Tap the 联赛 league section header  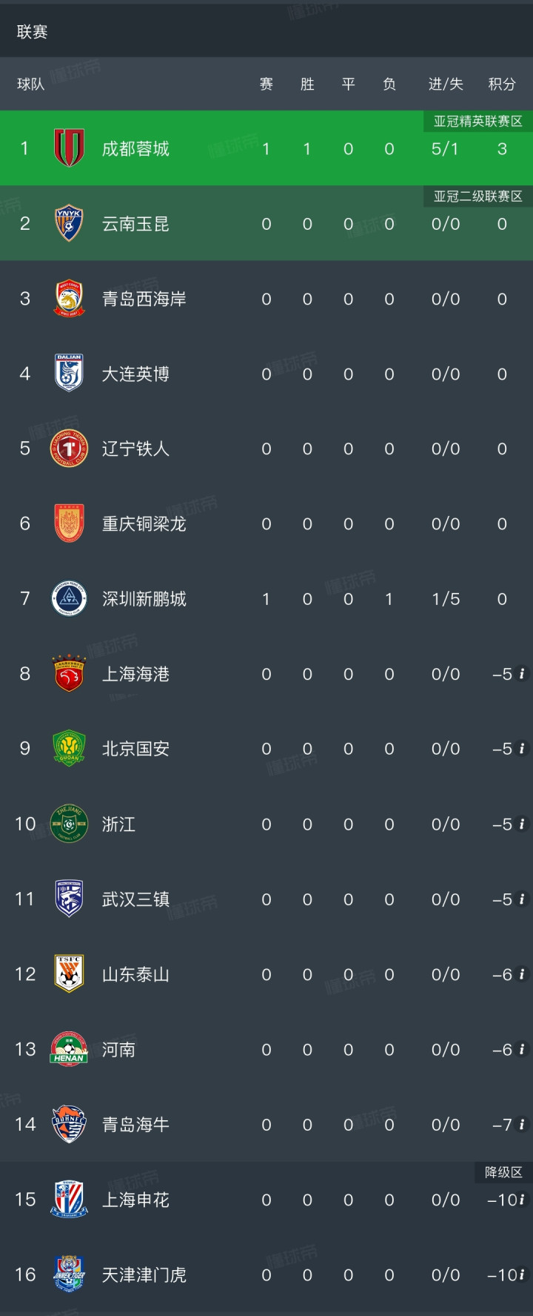(33, 32)
